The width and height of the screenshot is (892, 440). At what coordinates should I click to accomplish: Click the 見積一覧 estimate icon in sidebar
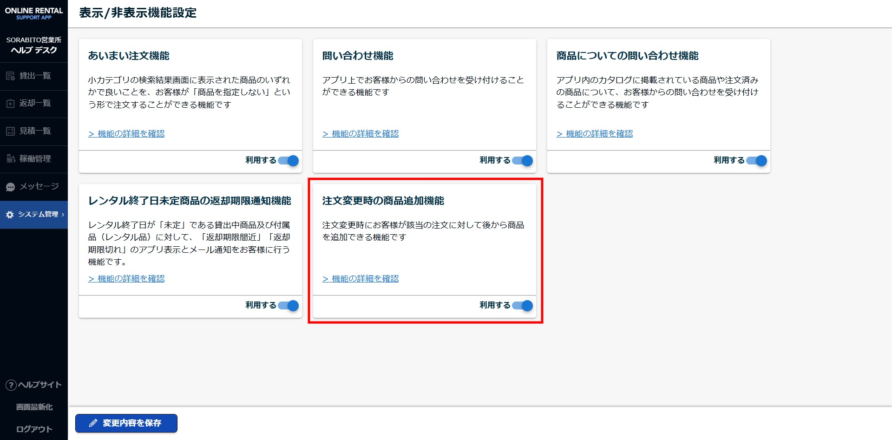coord(10,131)
